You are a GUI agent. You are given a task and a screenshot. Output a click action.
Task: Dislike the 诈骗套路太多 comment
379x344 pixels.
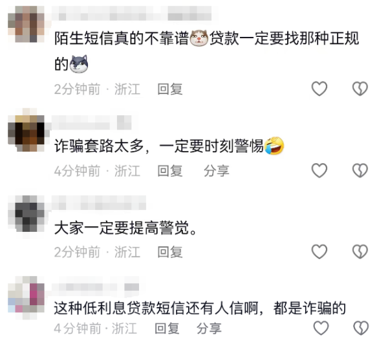point(360,170)
